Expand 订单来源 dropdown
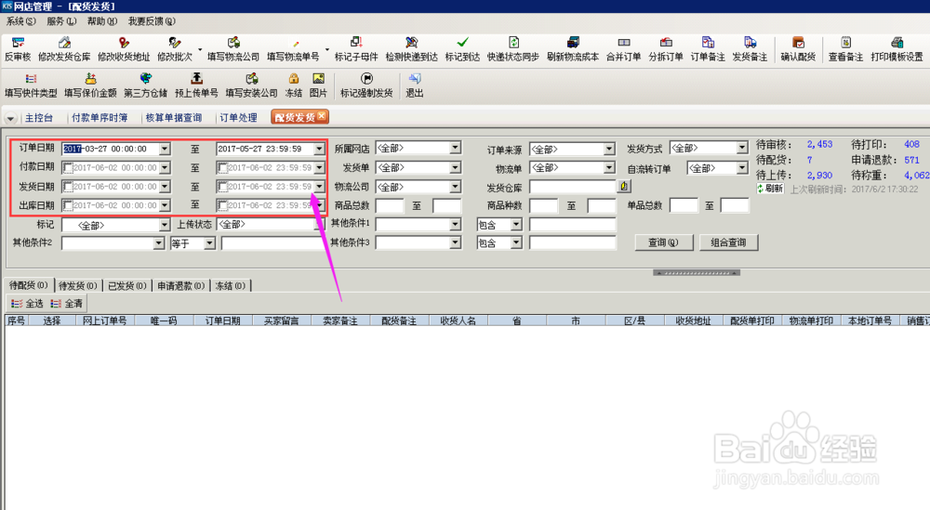Viewport: 930px width, 510px height. (609, 149)
